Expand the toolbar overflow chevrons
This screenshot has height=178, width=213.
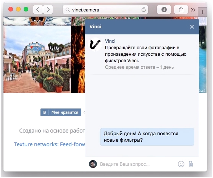click(193, 10)
